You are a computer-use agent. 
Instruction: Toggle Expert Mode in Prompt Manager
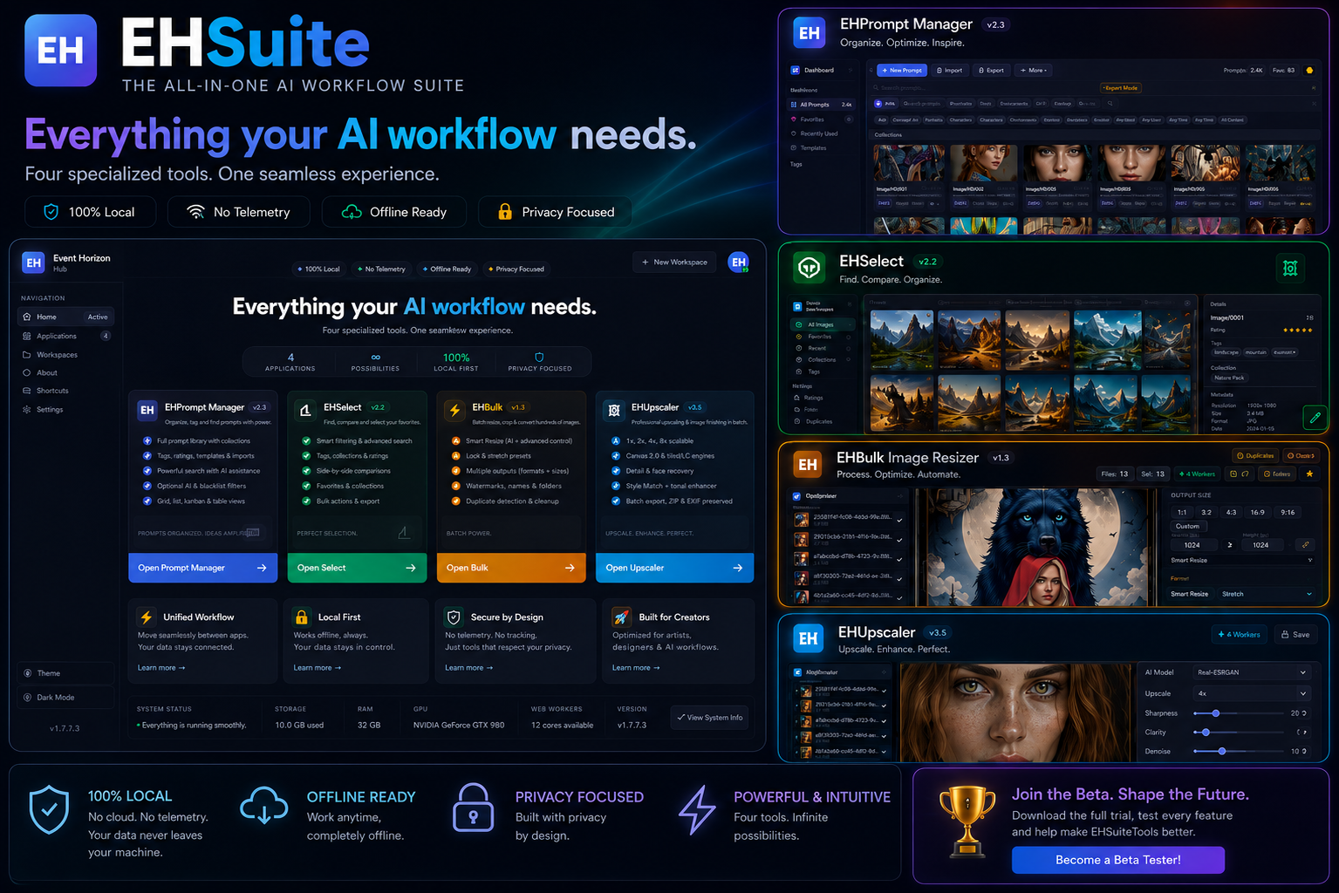pyautogui.click(x=1121, y=88)
